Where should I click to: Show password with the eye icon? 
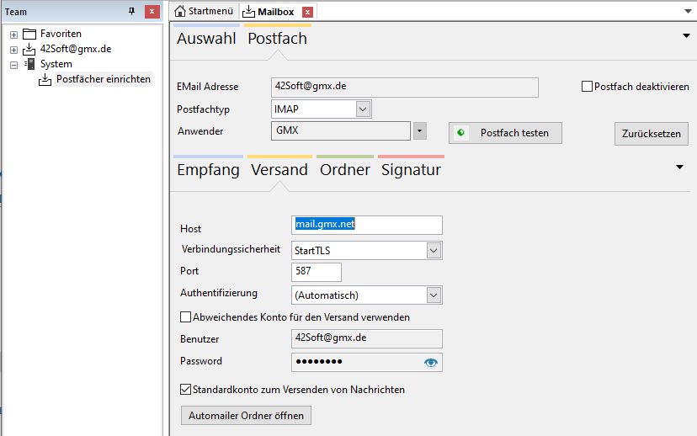click(430, 363)
